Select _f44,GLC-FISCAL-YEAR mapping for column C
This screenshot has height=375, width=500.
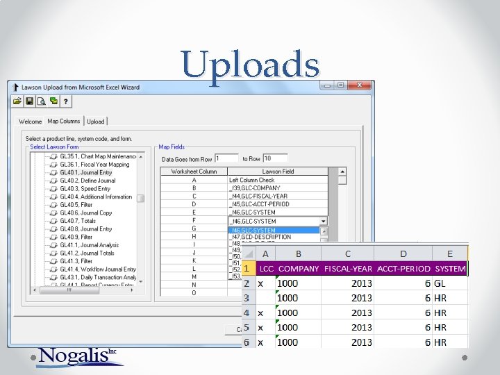click(x=278, y=196)
